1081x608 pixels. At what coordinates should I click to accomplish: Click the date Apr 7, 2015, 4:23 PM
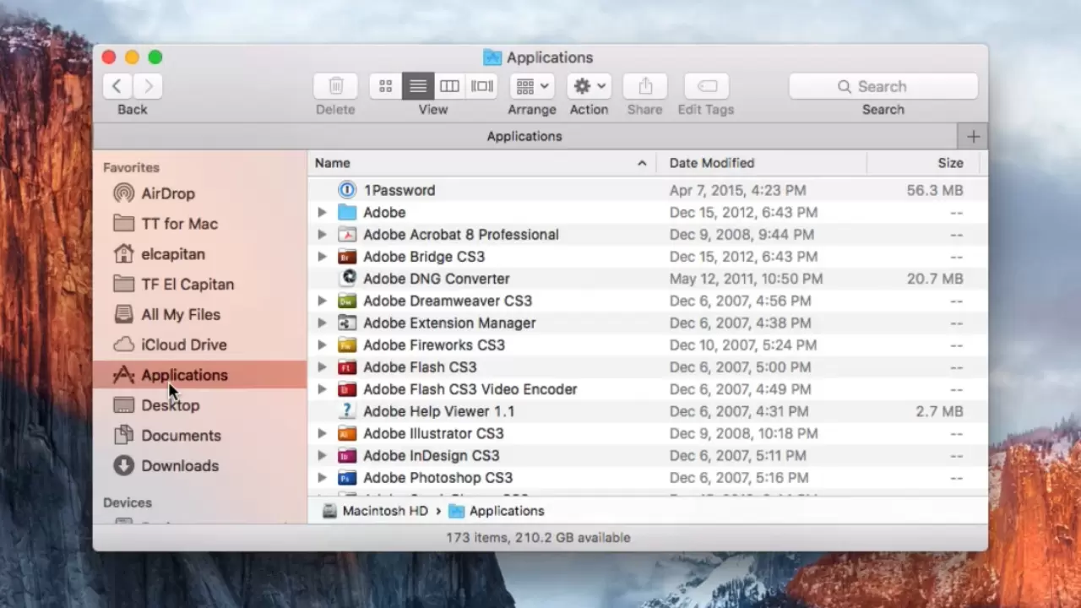pos(737,190)
